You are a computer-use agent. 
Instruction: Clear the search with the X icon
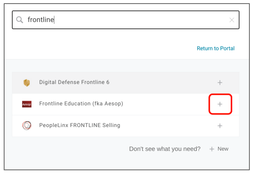tap(232, 20)
